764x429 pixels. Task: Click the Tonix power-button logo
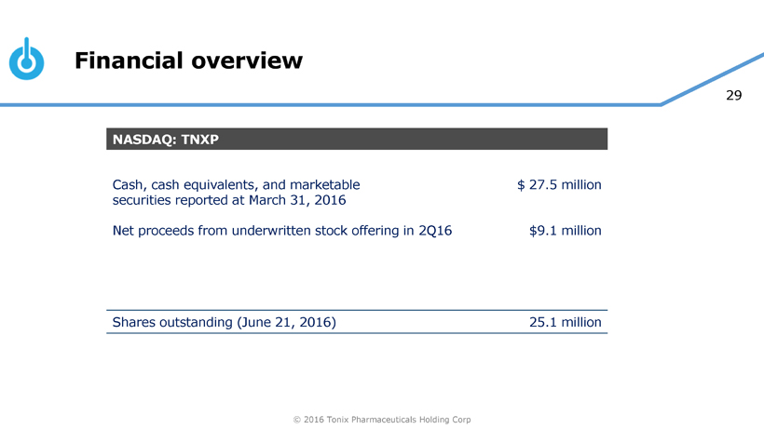click(26, 60)
